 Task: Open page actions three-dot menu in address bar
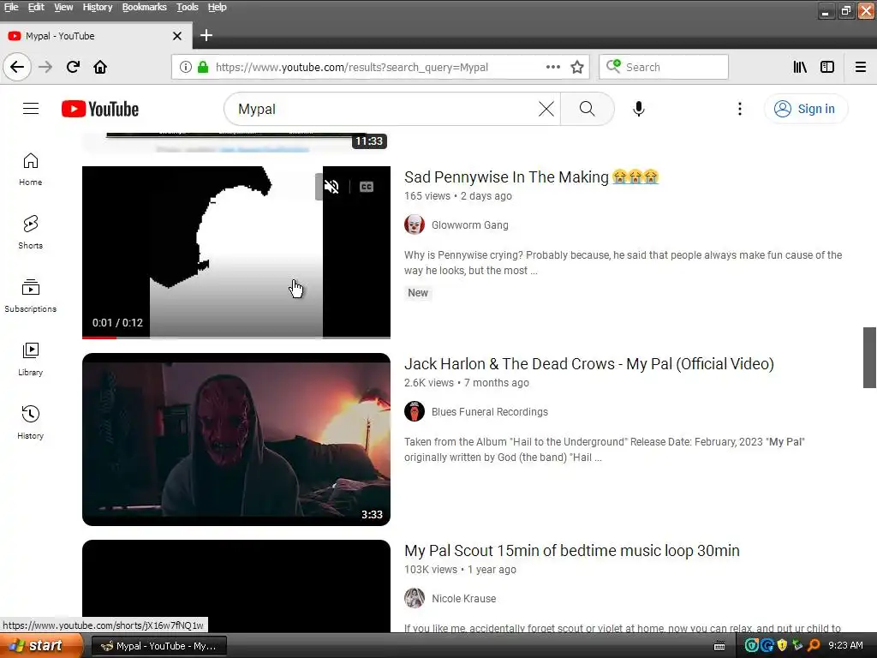coord(552,67)
